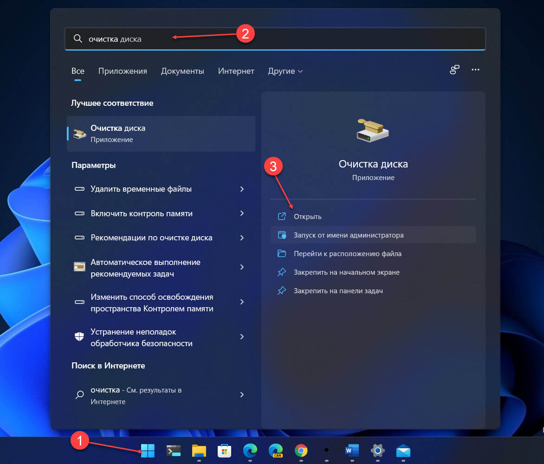Click the storage icon beside Включить контроль памяти

coord(79,213)
